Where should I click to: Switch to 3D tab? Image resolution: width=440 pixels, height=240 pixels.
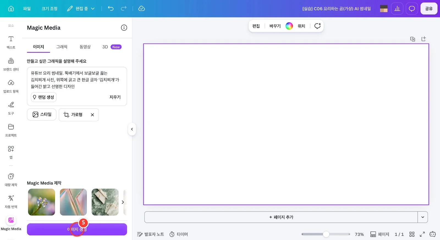pos(112,47)
